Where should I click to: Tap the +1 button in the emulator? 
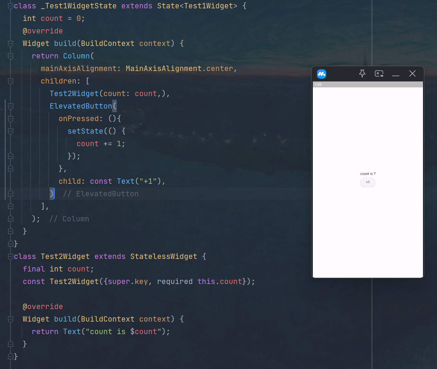(368, 182)
